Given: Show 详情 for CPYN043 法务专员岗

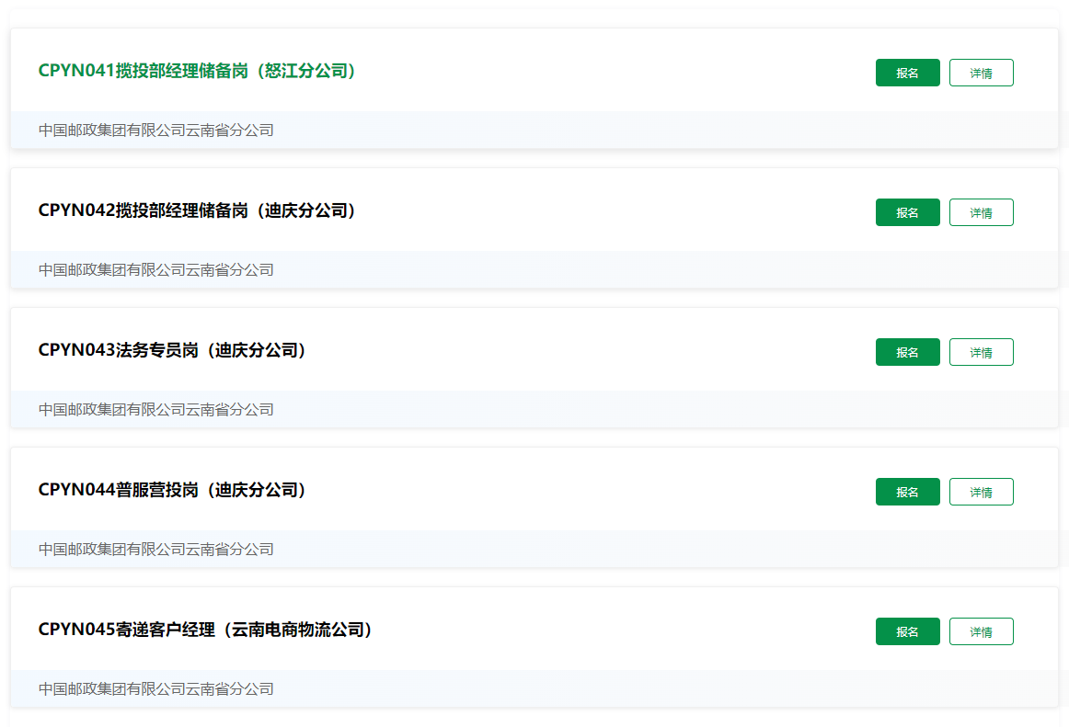Looking at the screenshot, I should [x=981, y=352].
